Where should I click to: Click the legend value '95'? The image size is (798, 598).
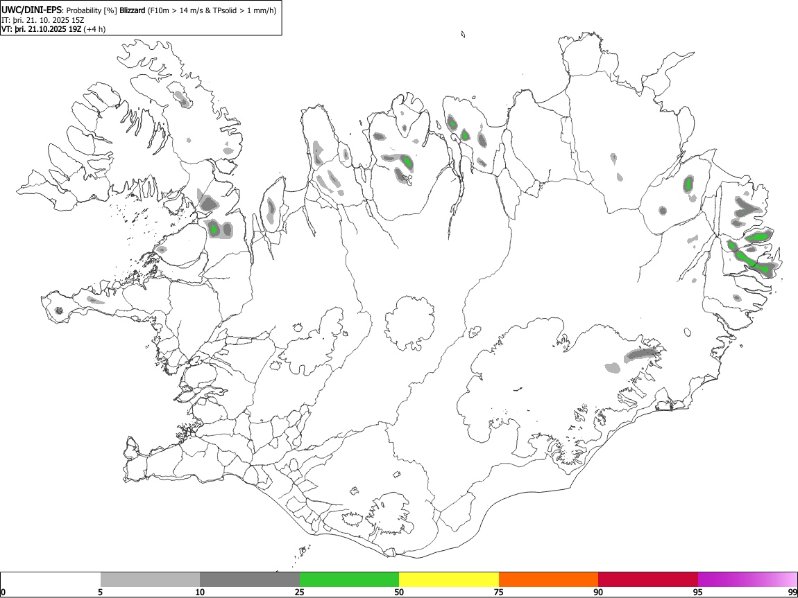698,592
